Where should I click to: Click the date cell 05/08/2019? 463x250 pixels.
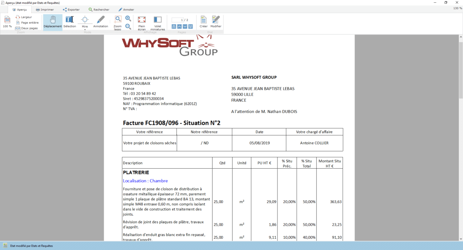pyautogui.click(x=260, y=143)
